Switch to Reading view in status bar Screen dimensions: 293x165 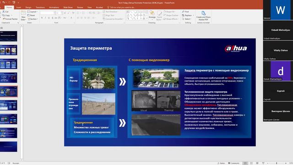tap(257, 163)
